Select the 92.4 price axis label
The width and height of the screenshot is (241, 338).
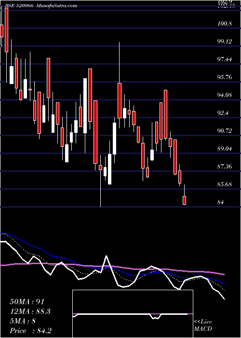[x=223, y=113]
